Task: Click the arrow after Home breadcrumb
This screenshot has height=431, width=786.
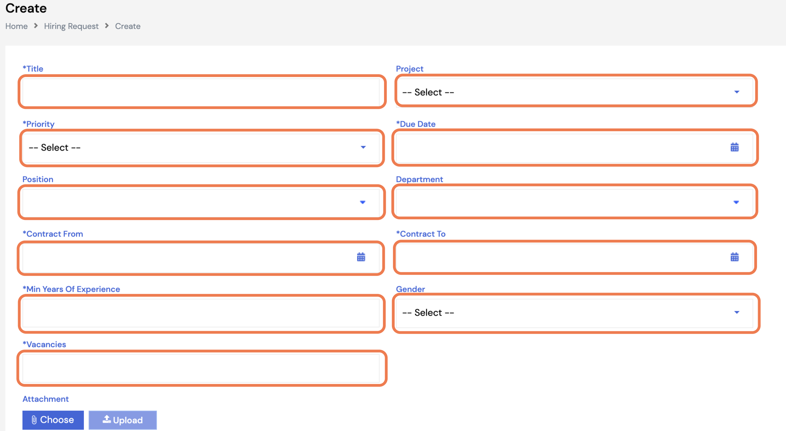Action: coord(36,26)
